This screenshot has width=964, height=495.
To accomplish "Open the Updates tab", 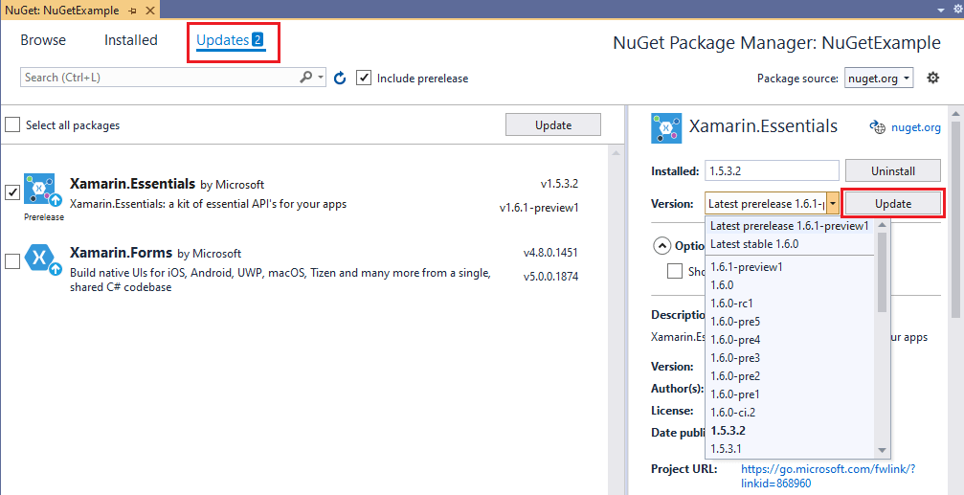I will point(231,40).
